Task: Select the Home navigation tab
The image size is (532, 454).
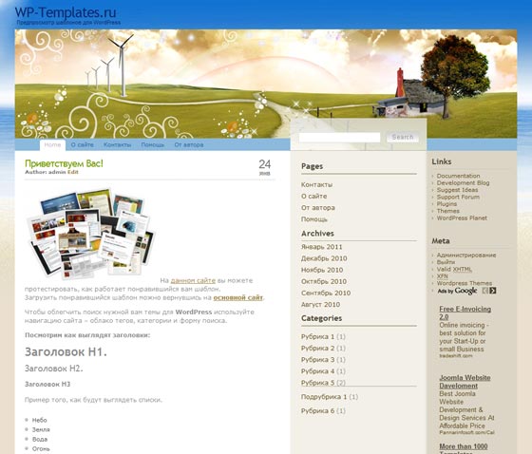Action: coord(52,144)
